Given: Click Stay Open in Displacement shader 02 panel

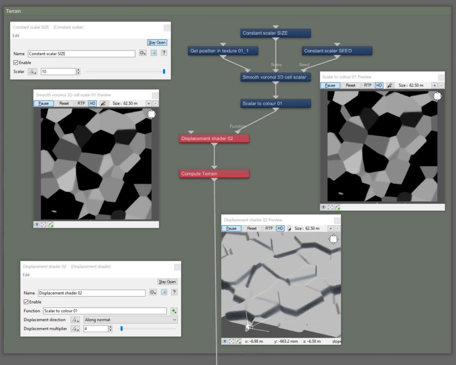Looking at the screenshot, I should [x=167, y=282].
